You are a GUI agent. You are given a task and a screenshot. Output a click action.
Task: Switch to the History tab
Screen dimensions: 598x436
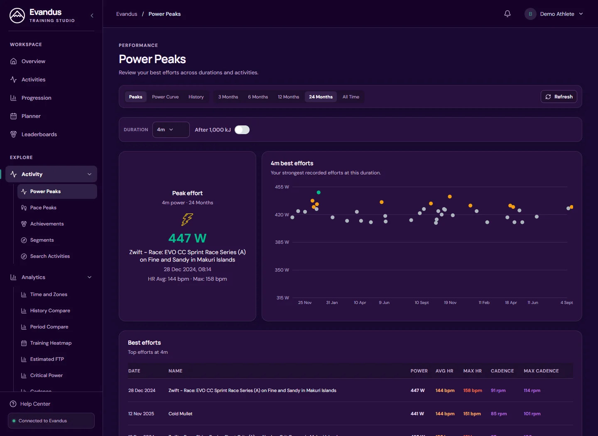point(196,97)
